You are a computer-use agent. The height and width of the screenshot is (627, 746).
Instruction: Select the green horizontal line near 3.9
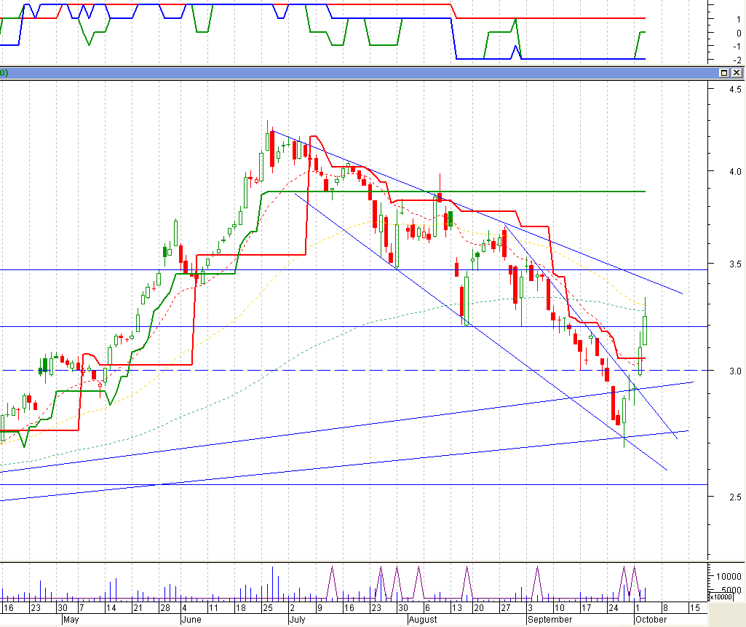tap(454, 192)
